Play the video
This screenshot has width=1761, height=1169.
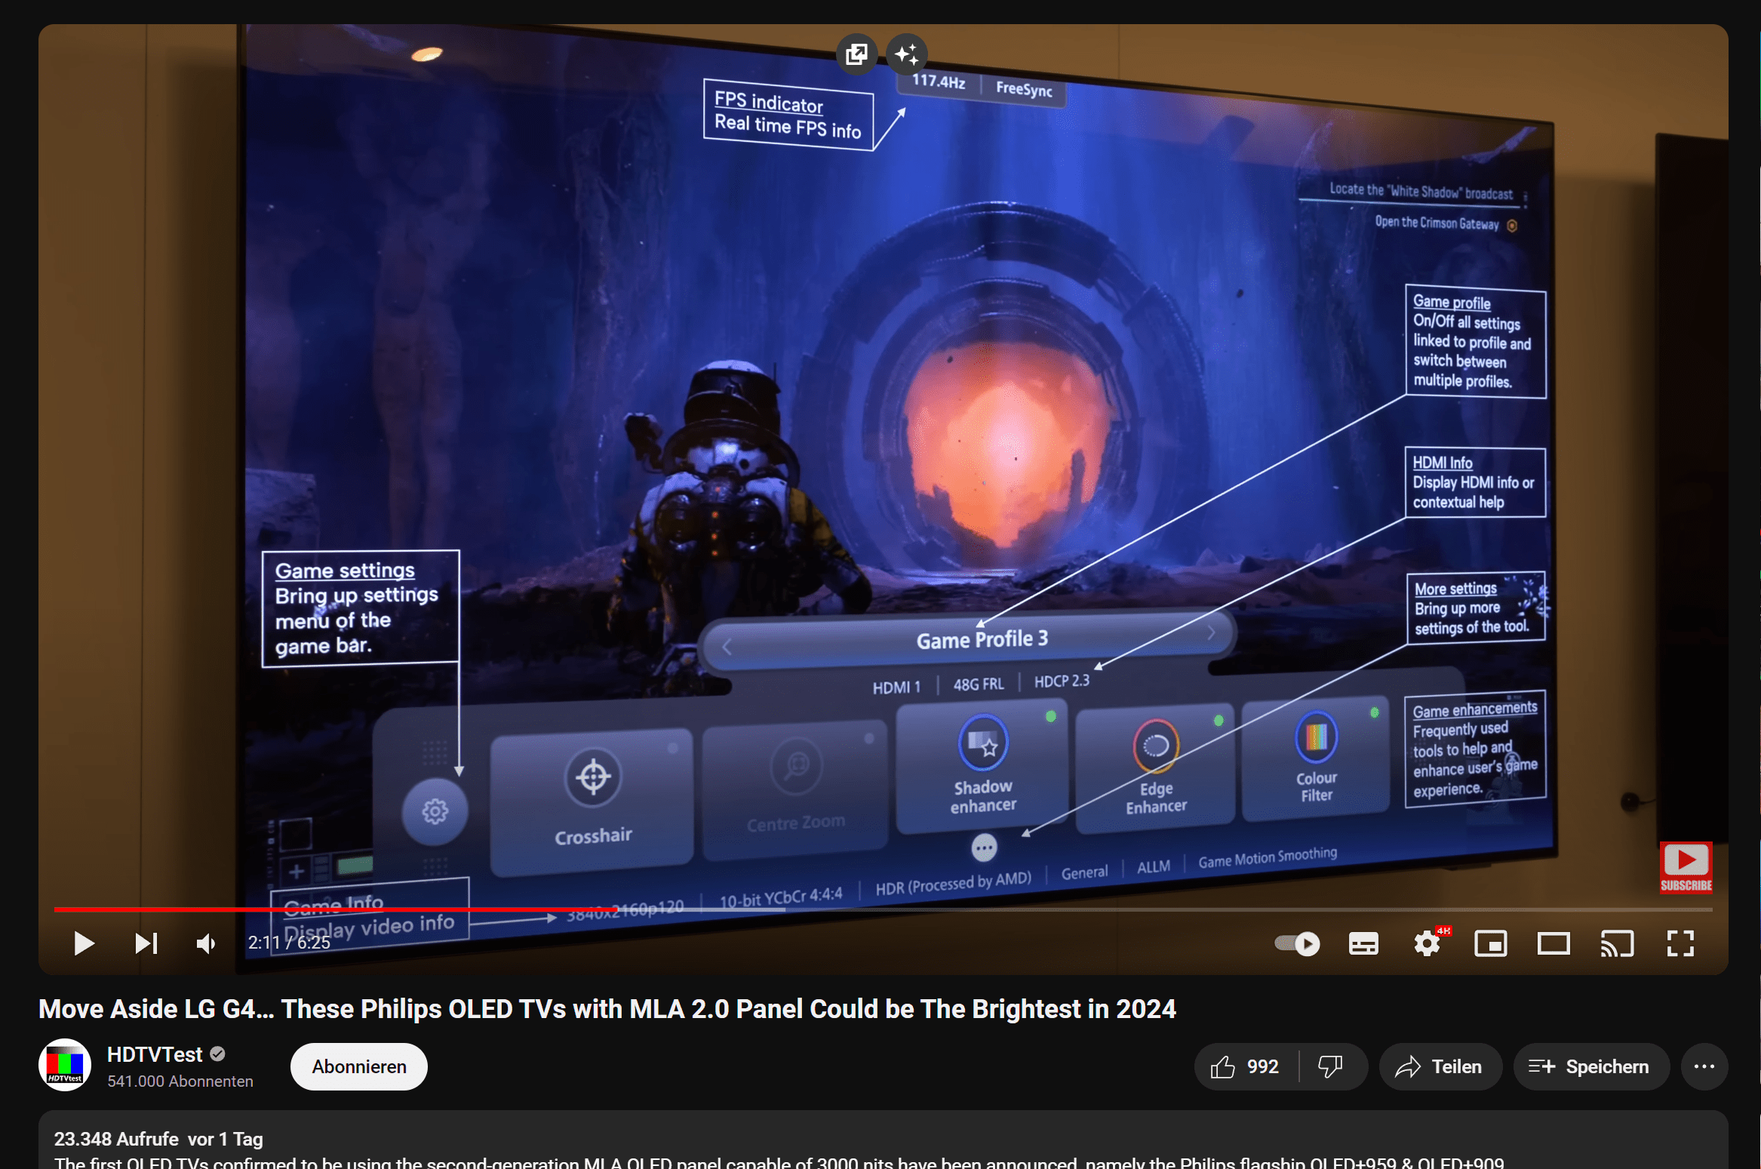tap(84, 943)
